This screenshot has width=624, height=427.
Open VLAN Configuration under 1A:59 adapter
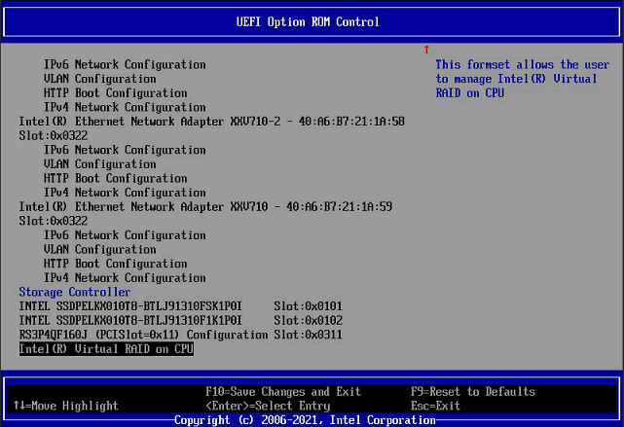(100, 249)
